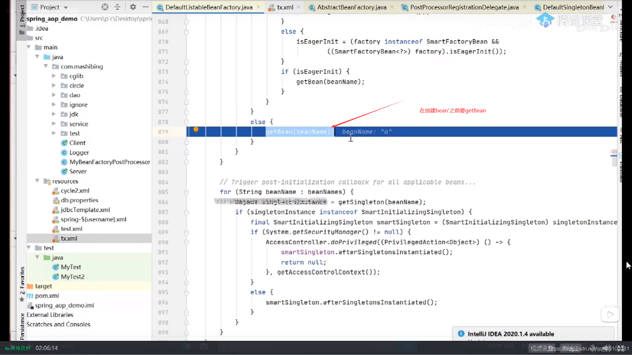Open the MyTest2 class
This screenshot has width=632, height=355.
(72, 276)
